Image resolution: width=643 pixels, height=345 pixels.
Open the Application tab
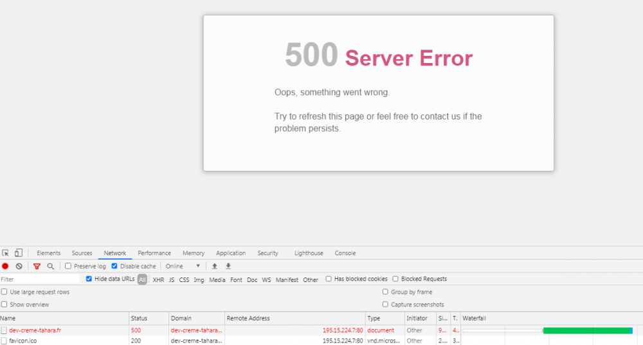pos(231,253)
